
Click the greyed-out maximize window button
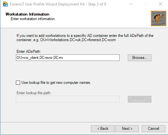coord(146,4)
